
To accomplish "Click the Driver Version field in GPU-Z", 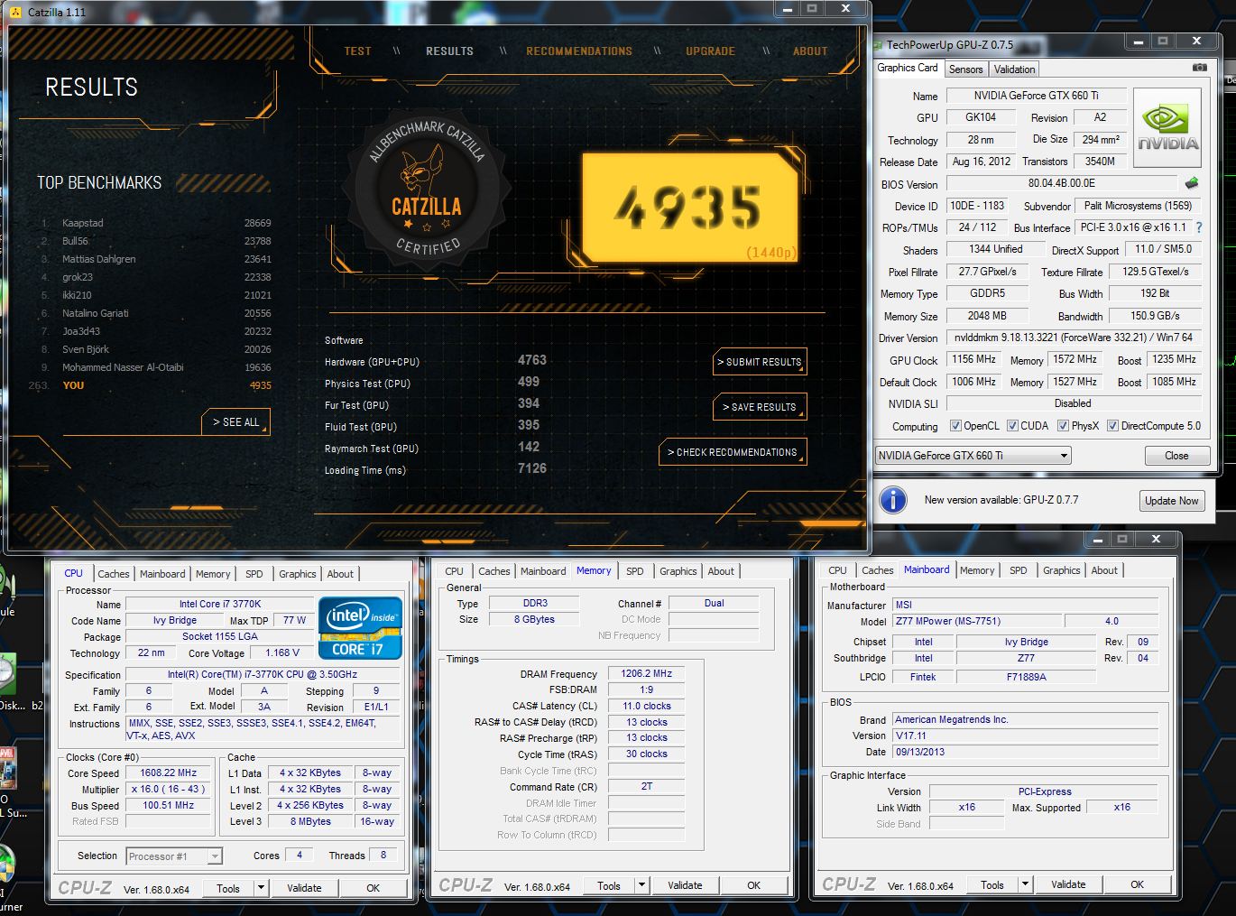I will tap(1074, 338).
